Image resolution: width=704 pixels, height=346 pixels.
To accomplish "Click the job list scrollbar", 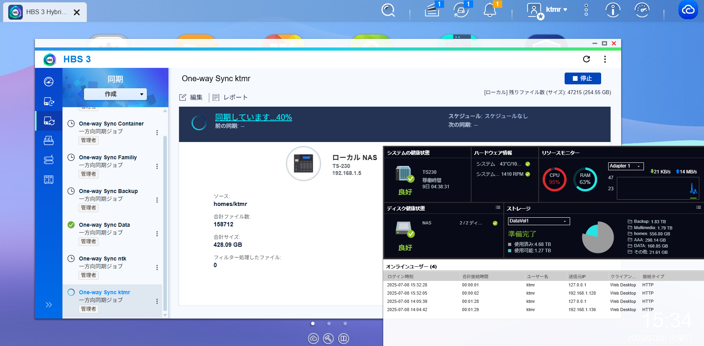I will (x=165, y=224).
